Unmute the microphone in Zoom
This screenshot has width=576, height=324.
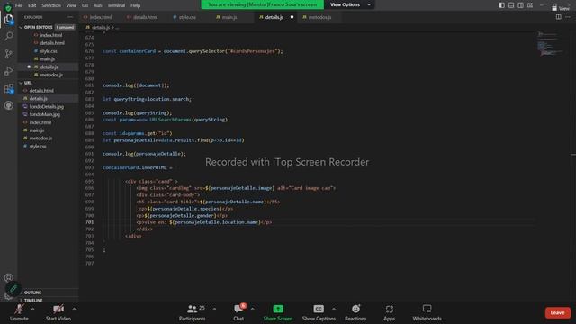coord(19,312)
